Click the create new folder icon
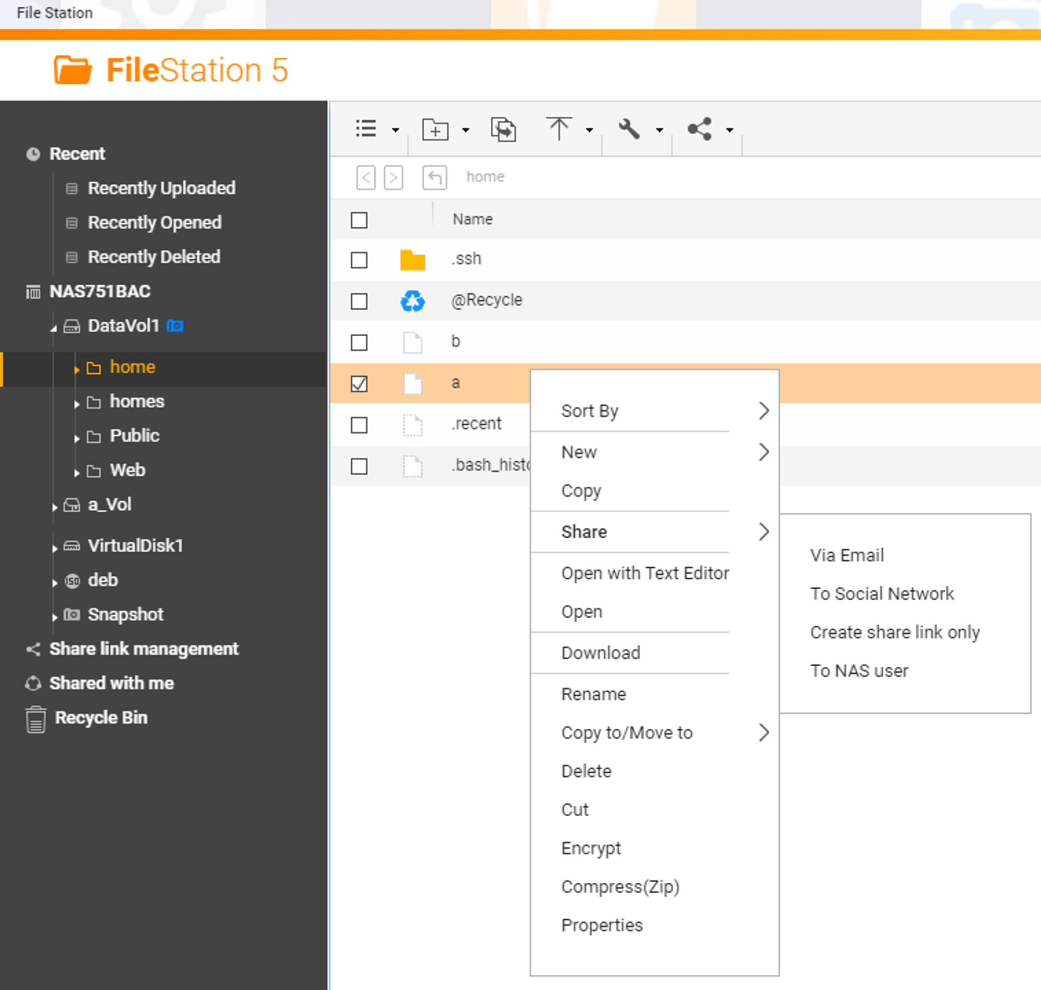The width and height of the screenshot is (1041, 990). [435, 129]
